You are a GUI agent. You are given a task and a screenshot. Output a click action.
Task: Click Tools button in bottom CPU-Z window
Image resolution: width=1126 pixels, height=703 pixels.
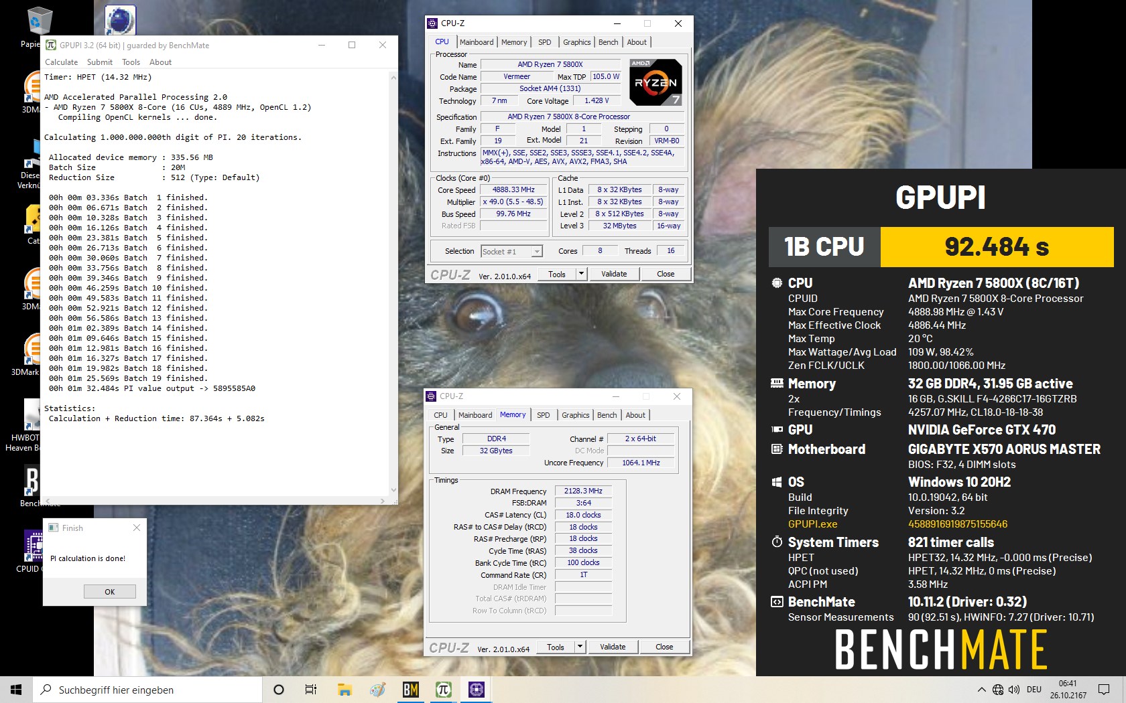click(x=556, y=647)
